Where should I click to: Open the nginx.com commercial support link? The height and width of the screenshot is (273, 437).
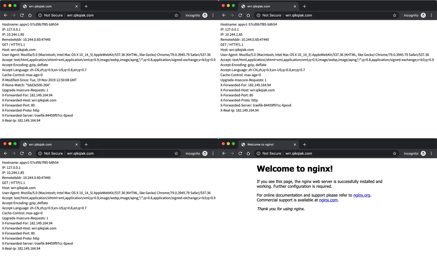tap(328, 200)
